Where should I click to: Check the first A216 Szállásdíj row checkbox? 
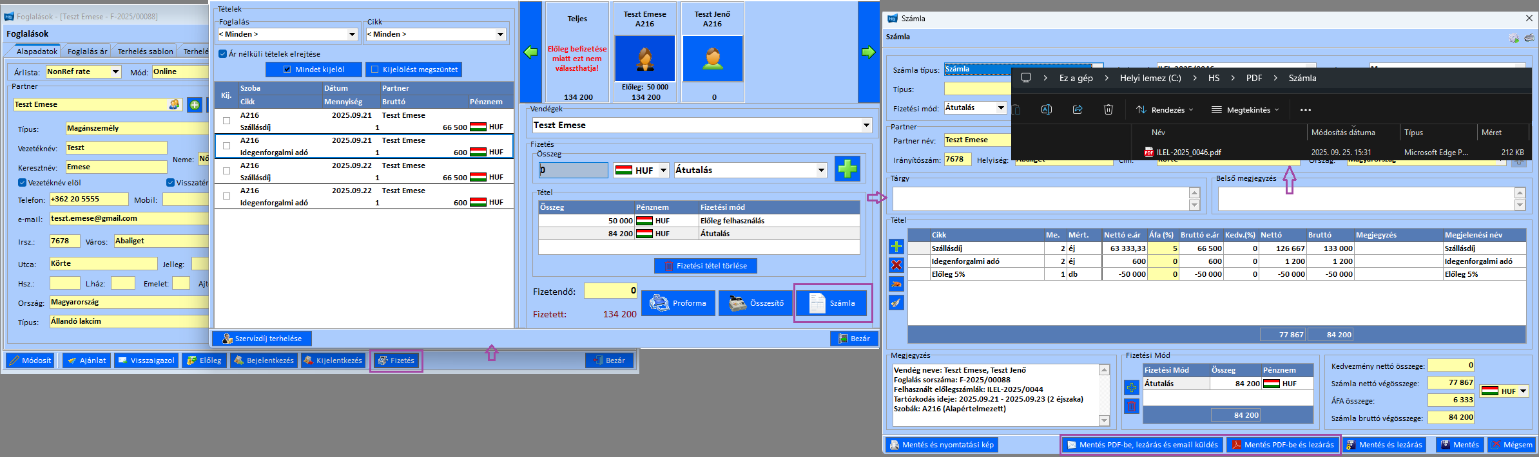tap(226, 120)
